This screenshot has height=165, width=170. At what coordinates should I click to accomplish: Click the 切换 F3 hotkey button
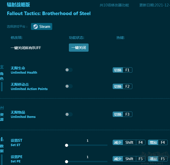(122, 114)
